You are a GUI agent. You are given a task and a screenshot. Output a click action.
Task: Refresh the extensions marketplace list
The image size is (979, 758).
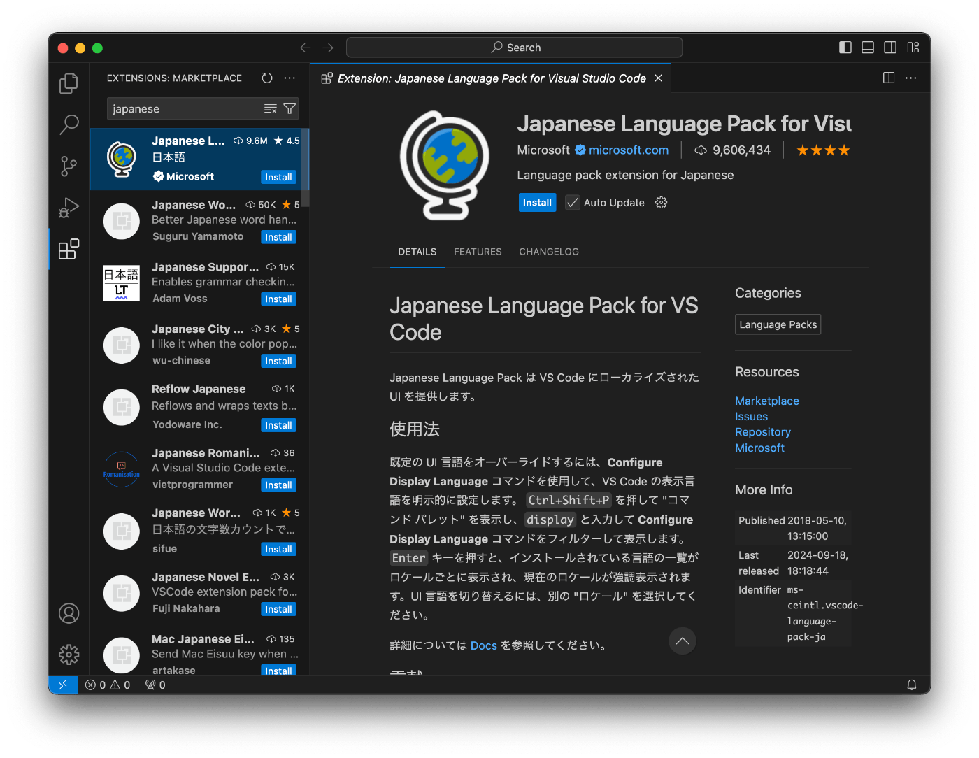tap(267, 78)
